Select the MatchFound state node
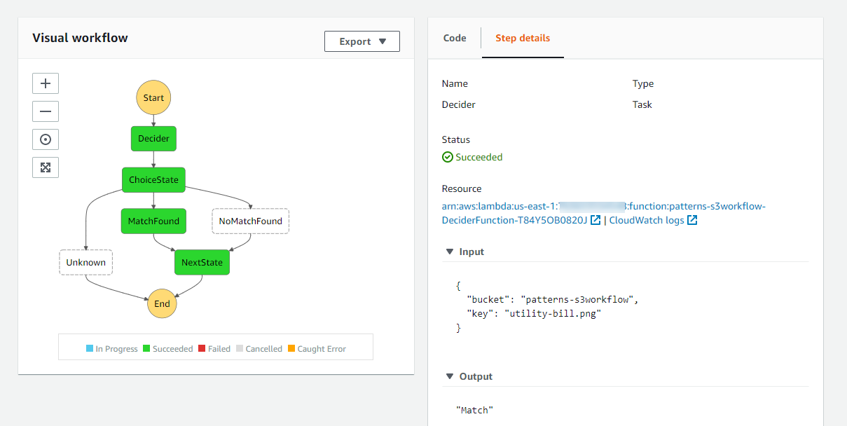 pos(153,221)
